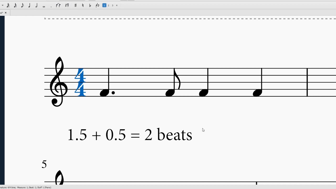Click the first barline of the staff
Viewport: 336px width, 189px height.
click(307, 82)
